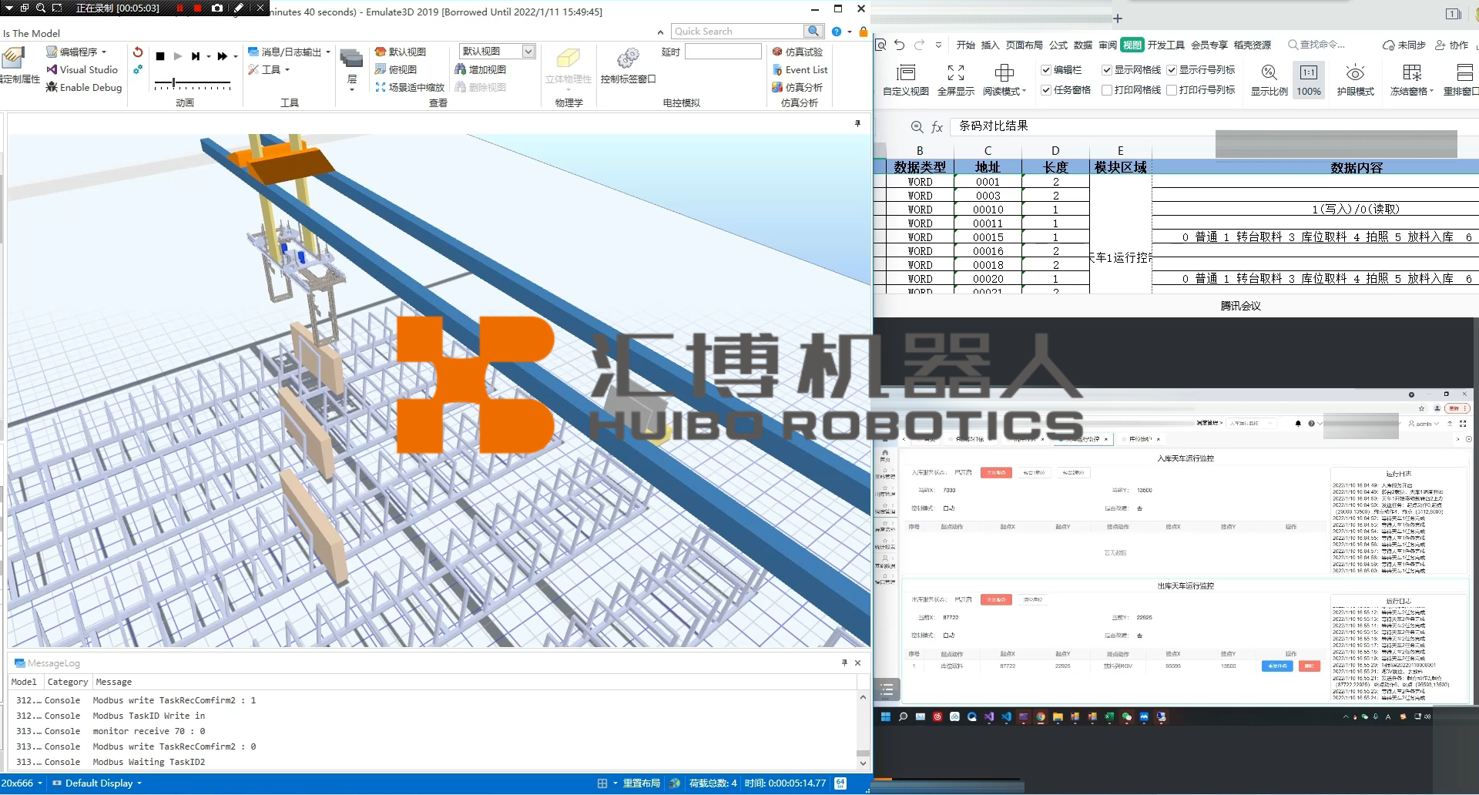The image size is (1479, 795).
Task: Open 仿真分析 simulation analysis
Action: [x=797, y=87]
